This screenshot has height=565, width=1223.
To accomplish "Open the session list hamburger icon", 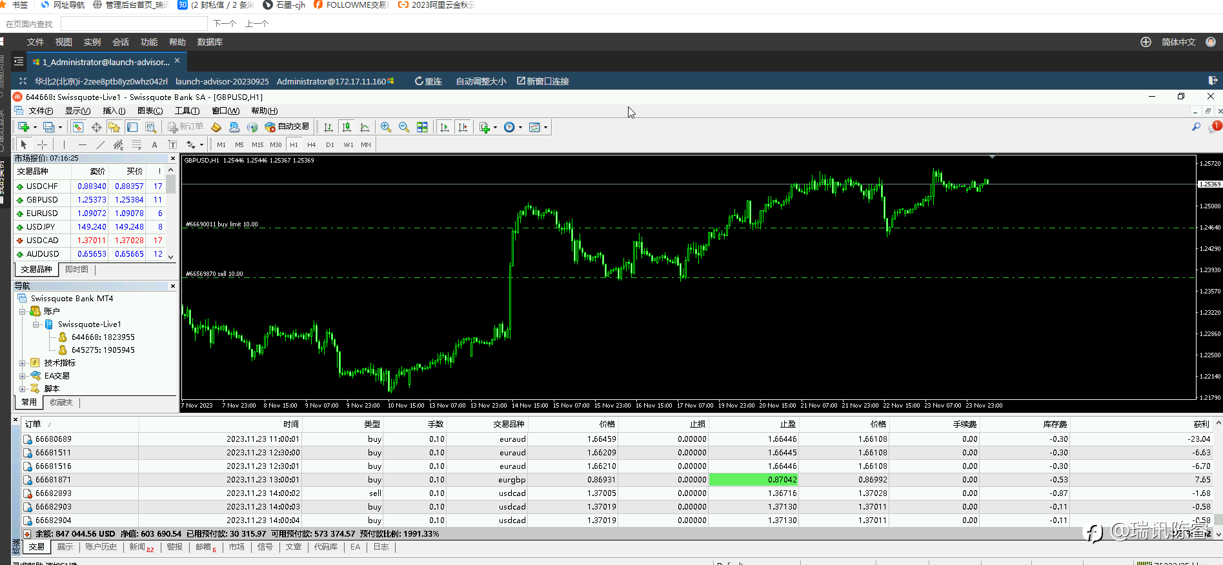I will tap(19, 61).
